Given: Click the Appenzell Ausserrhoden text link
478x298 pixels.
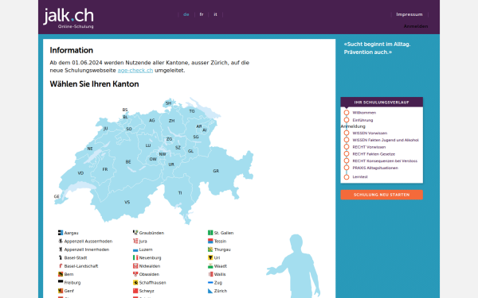Looking at the screenshot, I should pos(88,241).
